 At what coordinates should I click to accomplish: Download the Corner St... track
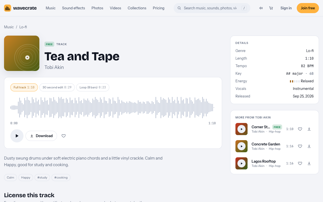click(x=309, y=129)
